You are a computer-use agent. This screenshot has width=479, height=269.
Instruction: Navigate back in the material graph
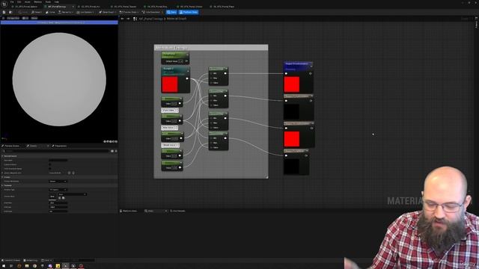point(123,19)
